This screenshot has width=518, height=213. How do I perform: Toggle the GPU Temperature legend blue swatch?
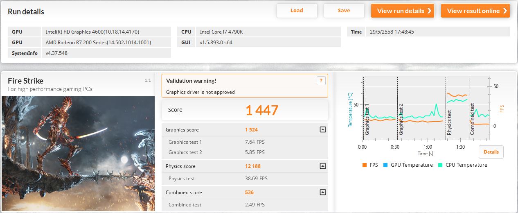click(385, 165)
